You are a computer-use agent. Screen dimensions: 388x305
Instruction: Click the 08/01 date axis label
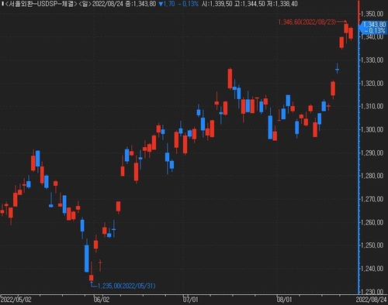284,300
